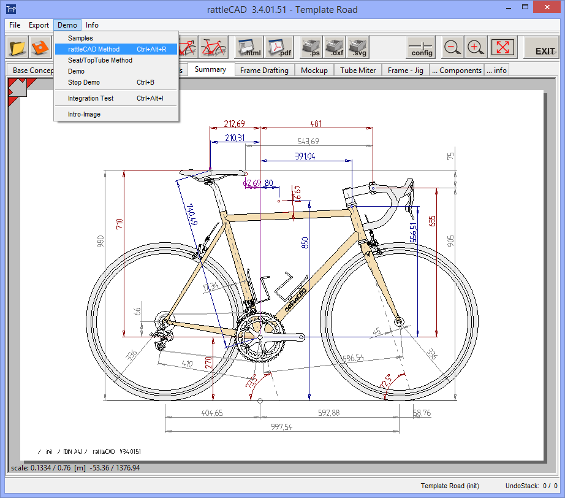Click the 404,65 chainstay dimension
This screenshot has width=565, height=498.
point(212,413)
